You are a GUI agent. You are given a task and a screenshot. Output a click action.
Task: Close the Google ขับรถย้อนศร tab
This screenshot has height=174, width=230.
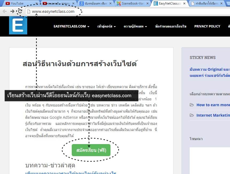click(x=110, y=3)
